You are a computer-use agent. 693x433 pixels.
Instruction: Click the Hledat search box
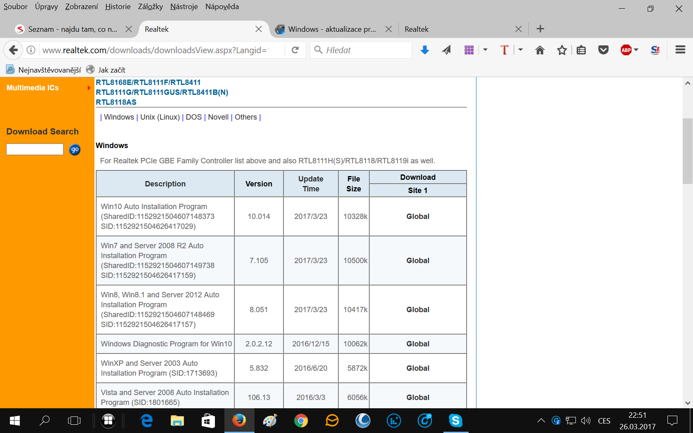pos(361,50)
